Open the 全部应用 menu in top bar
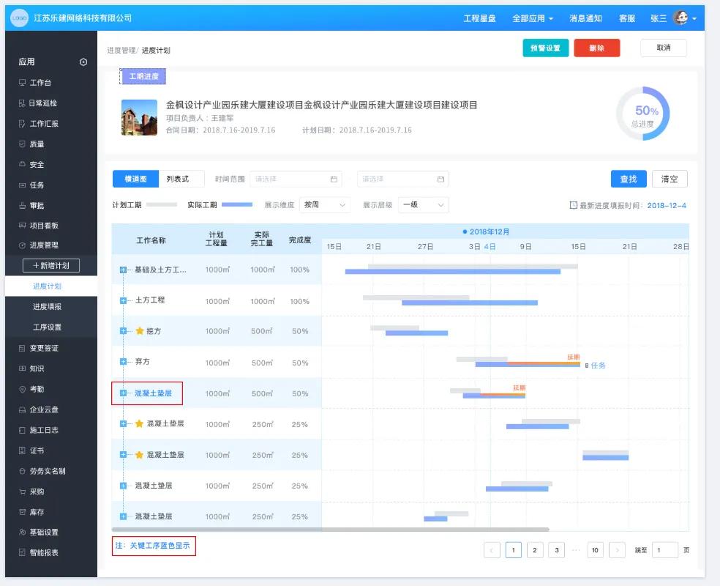Image resolution: width=720 pixels, height=586 pixels. [528, 18]
